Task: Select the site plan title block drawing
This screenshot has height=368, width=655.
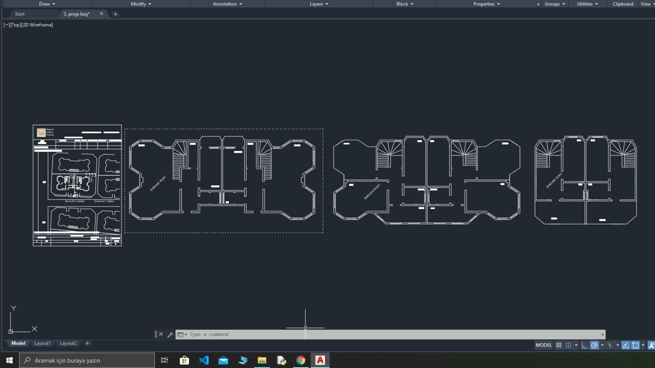Action: pos(77,185)
